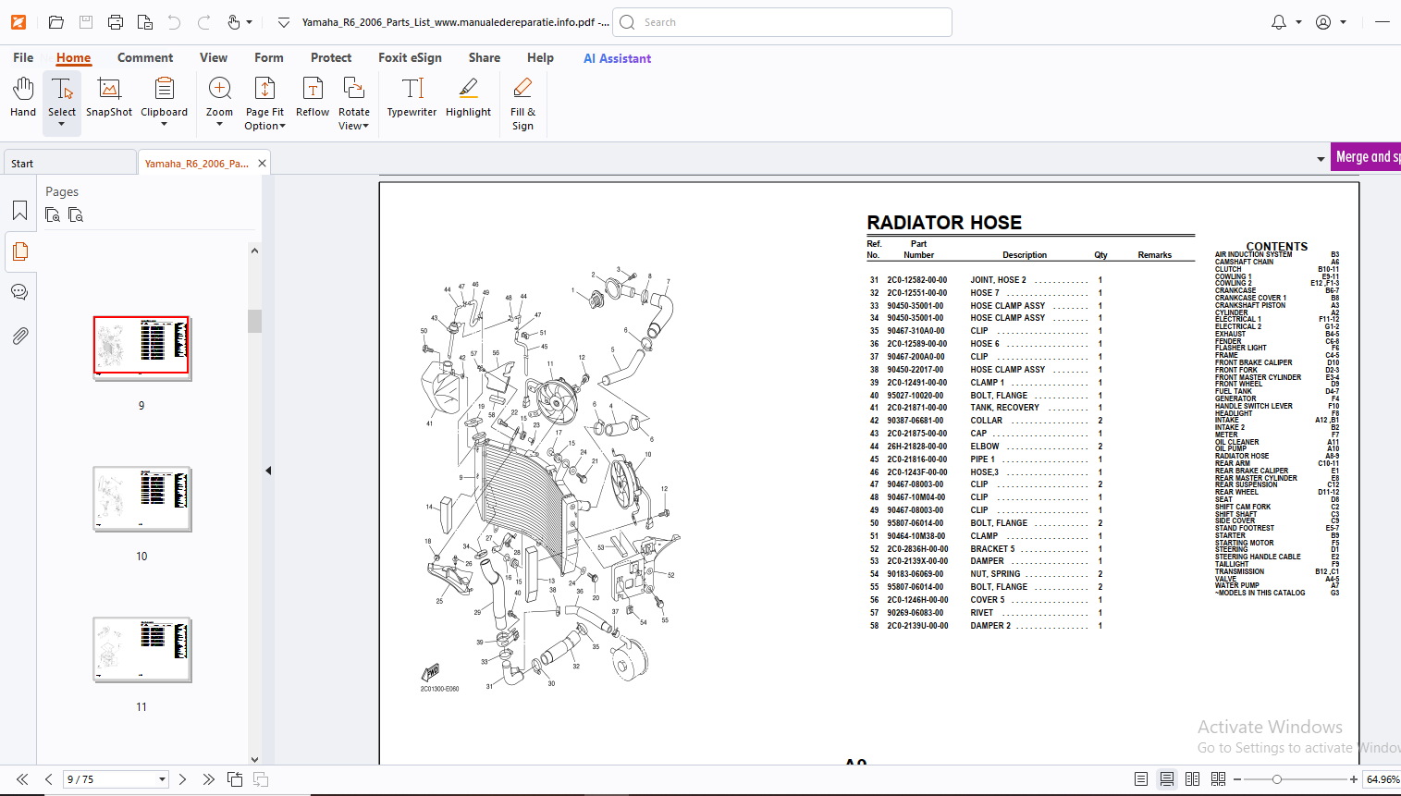The height and width of the screenshot is (796, 1401).
Task: Go to next page arrow
Action: coord(182,779)
